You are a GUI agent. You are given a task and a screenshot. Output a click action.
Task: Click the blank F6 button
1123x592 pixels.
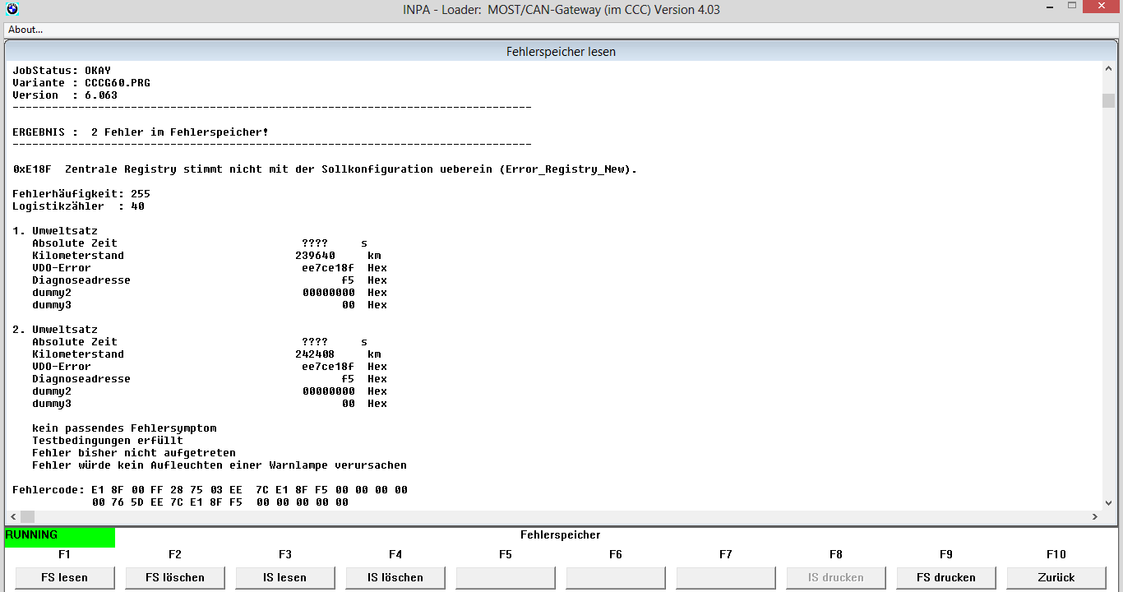tap(615, 577)
